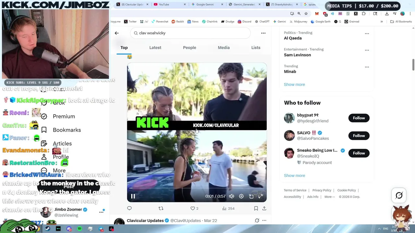
Task: Expand the footer More menu
Action: (x=329, y=197)
